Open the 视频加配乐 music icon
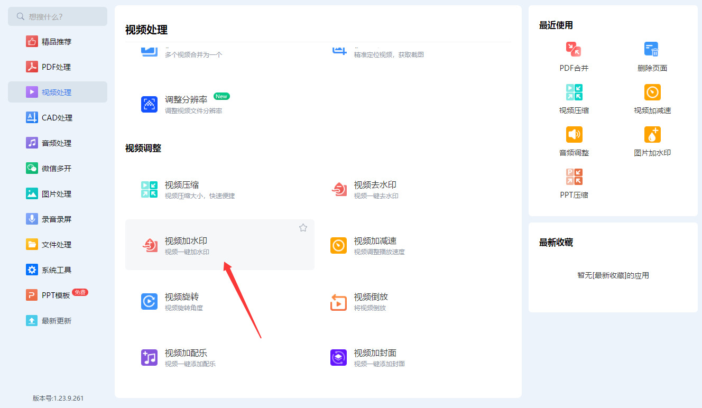The image size is (702, 408). (150, 357)
